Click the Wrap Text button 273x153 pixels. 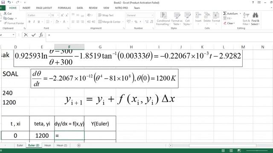coord(106,15)
